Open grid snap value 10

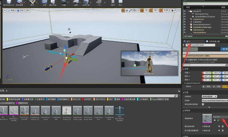point(146,10)
